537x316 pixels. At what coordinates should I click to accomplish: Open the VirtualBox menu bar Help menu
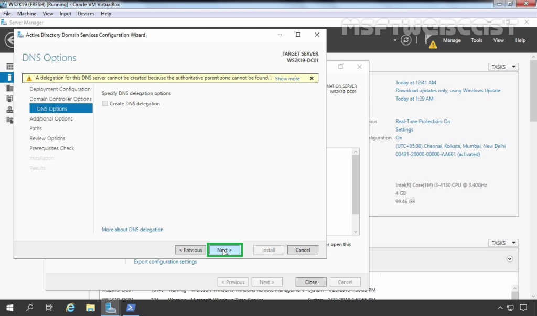106,13
